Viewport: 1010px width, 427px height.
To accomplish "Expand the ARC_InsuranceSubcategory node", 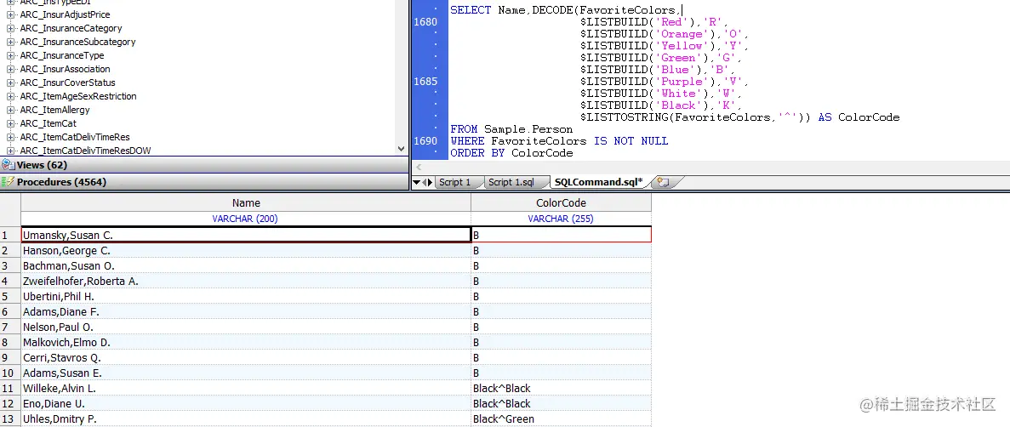I will tap(10, 42).
